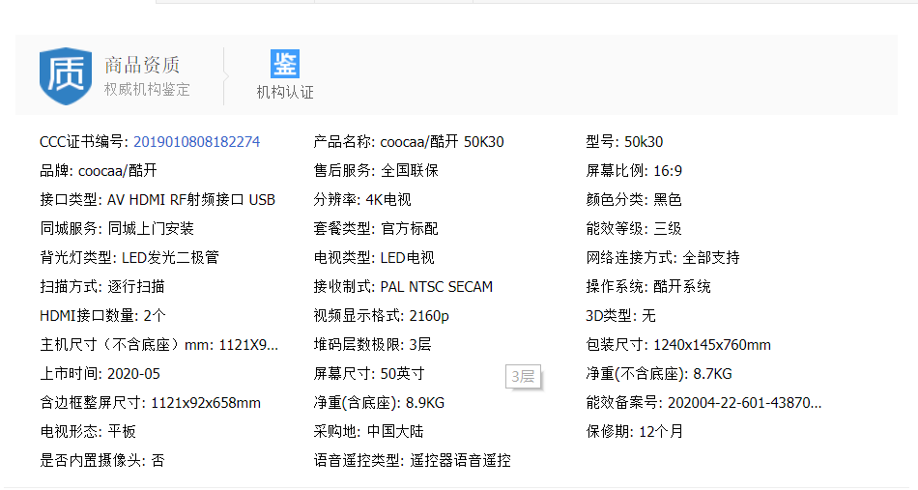Select the 含边框整屏尺寸: 1121x92x658mm entry

[x=151, y=403]
